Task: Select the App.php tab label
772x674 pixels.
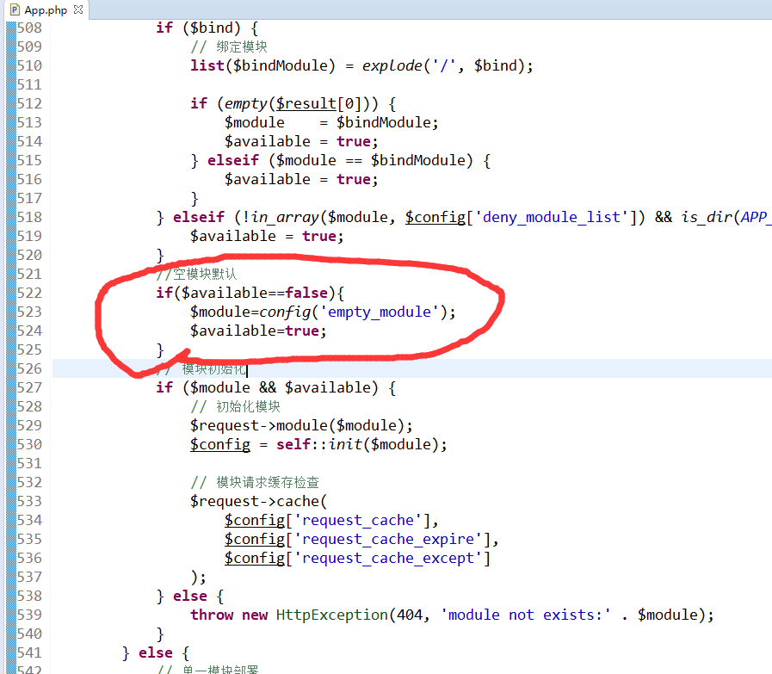Action: click(46, 9)
